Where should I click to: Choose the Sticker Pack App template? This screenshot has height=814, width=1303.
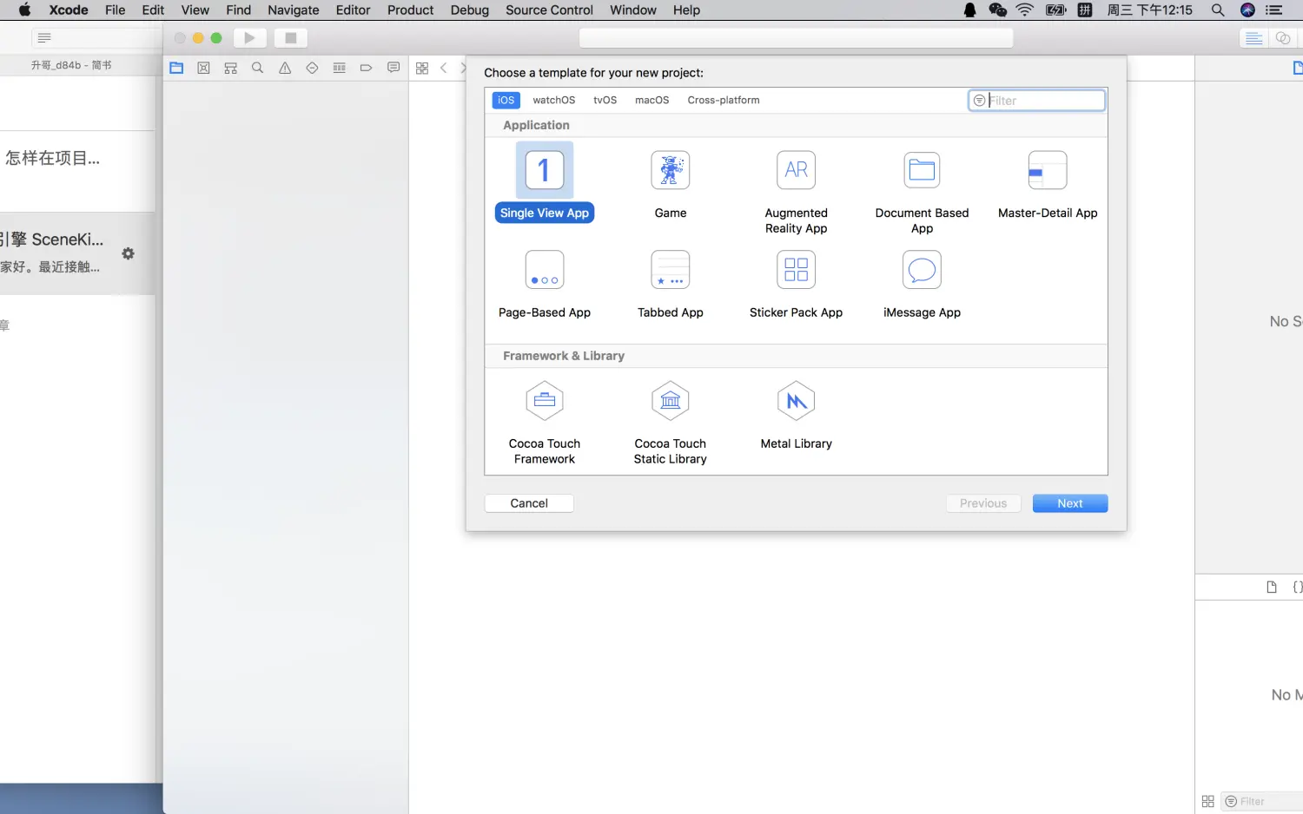796,285
